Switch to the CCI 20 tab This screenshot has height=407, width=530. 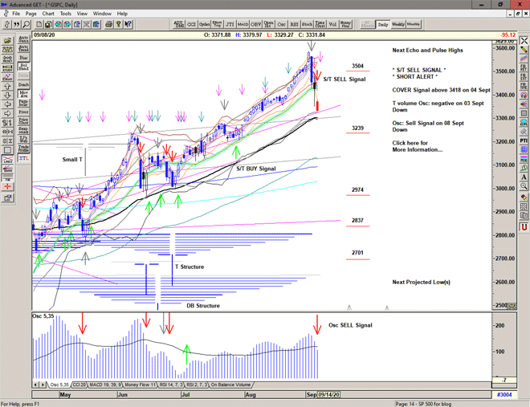pos(80,385)
